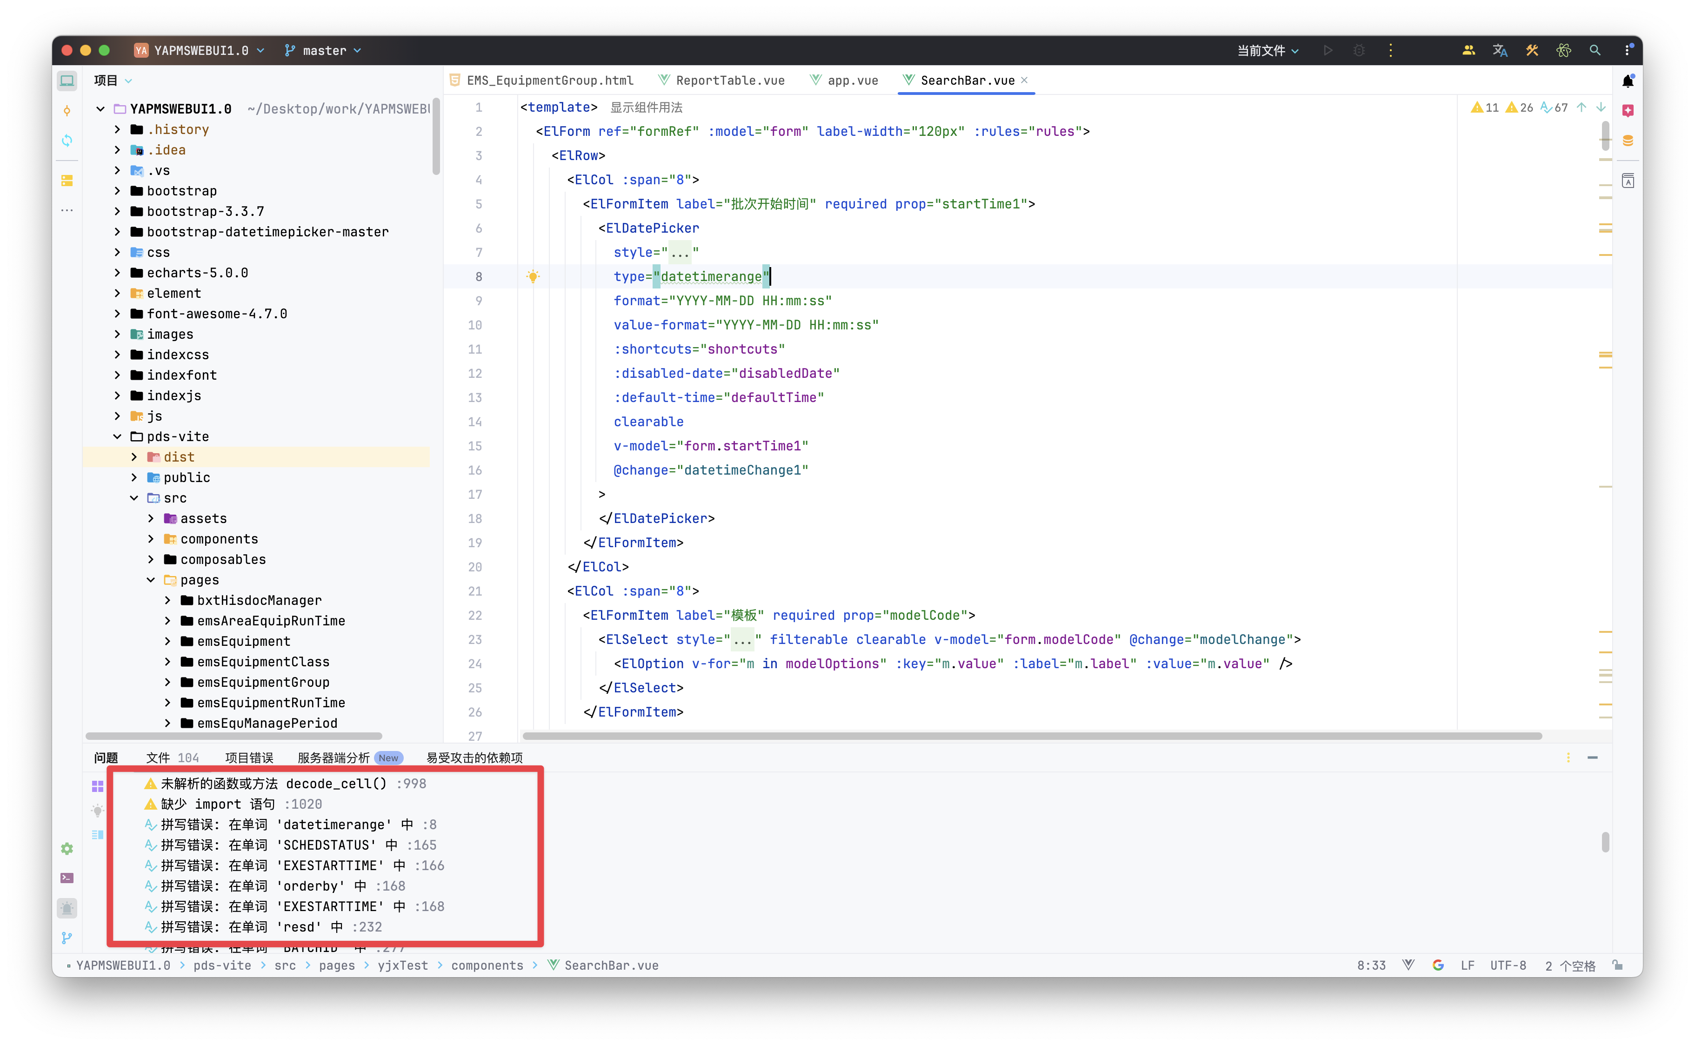Open the 项目错误 tab
The height and width of the screenshot is (1046, 1695).
click(249, 758)
